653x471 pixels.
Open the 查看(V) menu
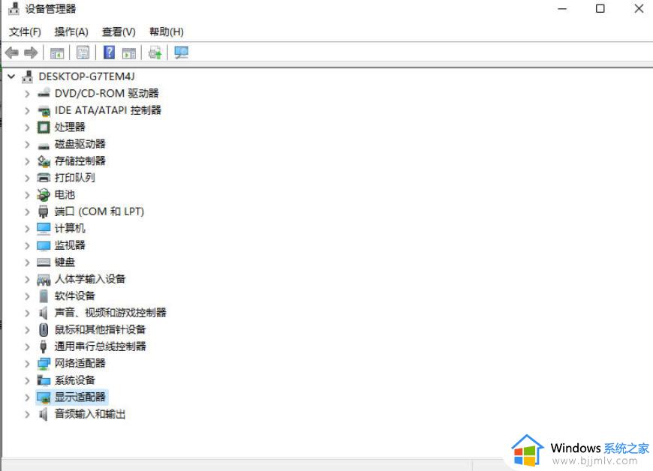119,31
